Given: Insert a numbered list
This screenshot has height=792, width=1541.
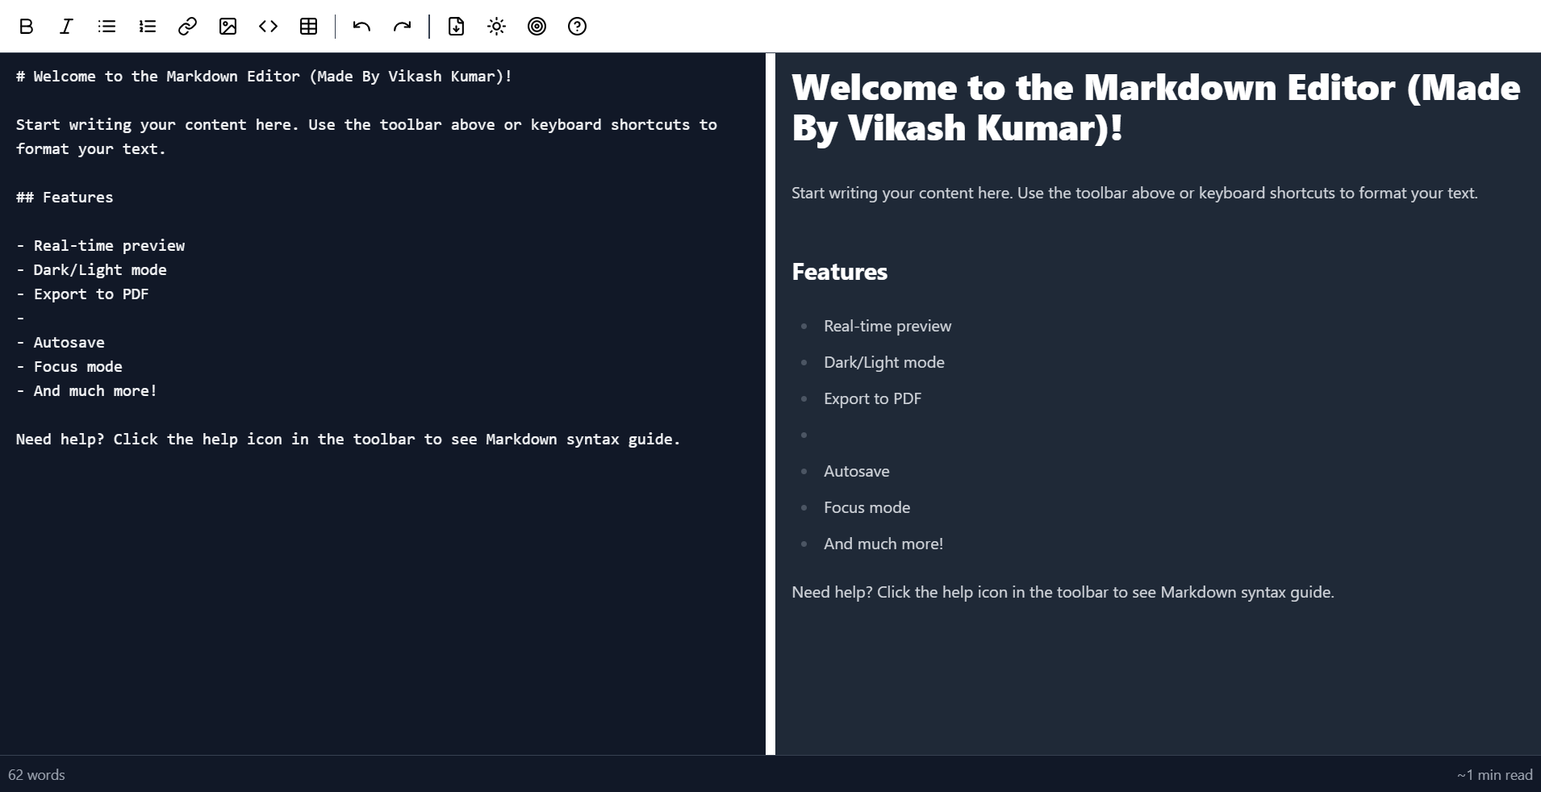Looking at the screenshot, I should [147, 27].
